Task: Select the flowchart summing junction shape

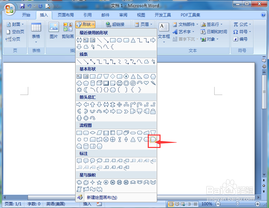Action: click(x=106, y=140)
